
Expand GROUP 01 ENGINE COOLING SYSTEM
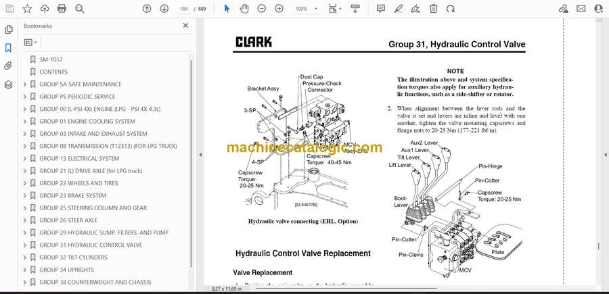click(x=25, y=122)
